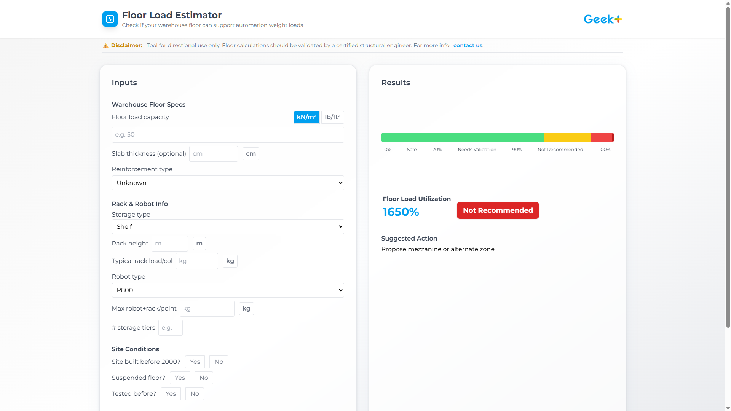Image resolution: width=731 pixels, height=411 pixels.
Task: Click the Geek+ logo
Action: click(602, 19)
